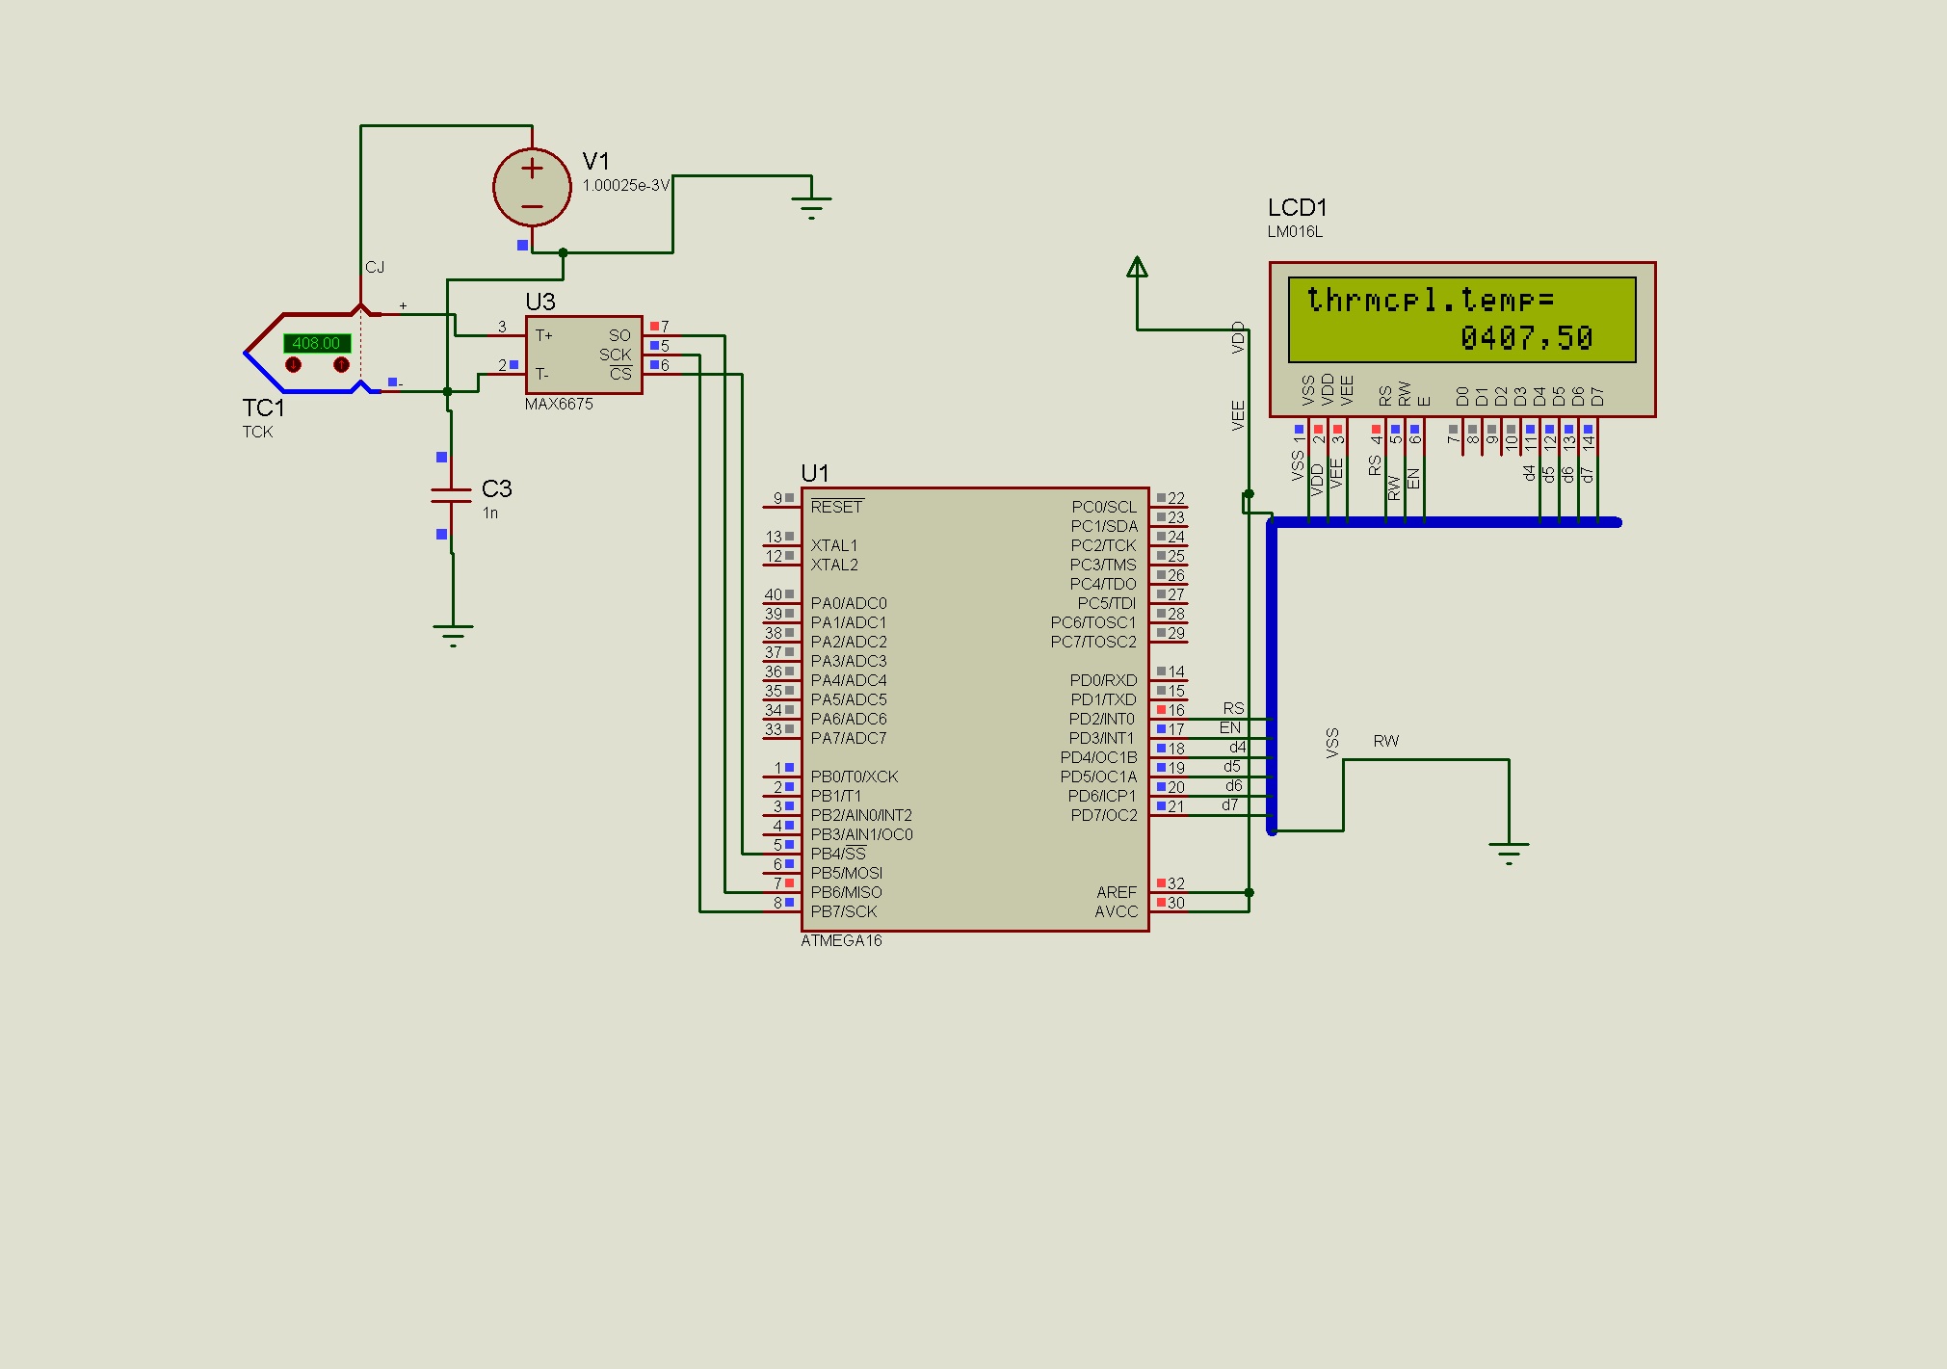Click the PB6/MISO pin label
1947x1369 pixels.
[x=846, y=892]
